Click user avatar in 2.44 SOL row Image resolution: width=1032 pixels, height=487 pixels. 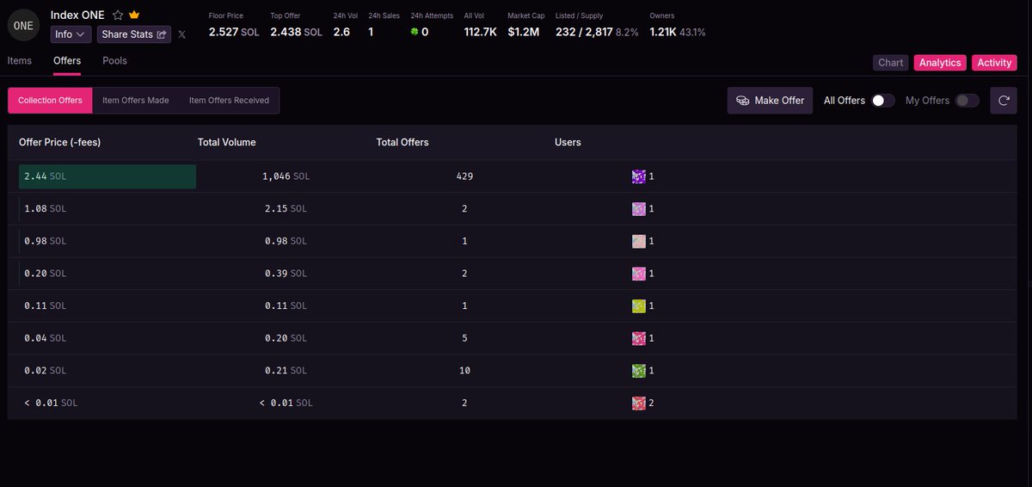(639, 176)
